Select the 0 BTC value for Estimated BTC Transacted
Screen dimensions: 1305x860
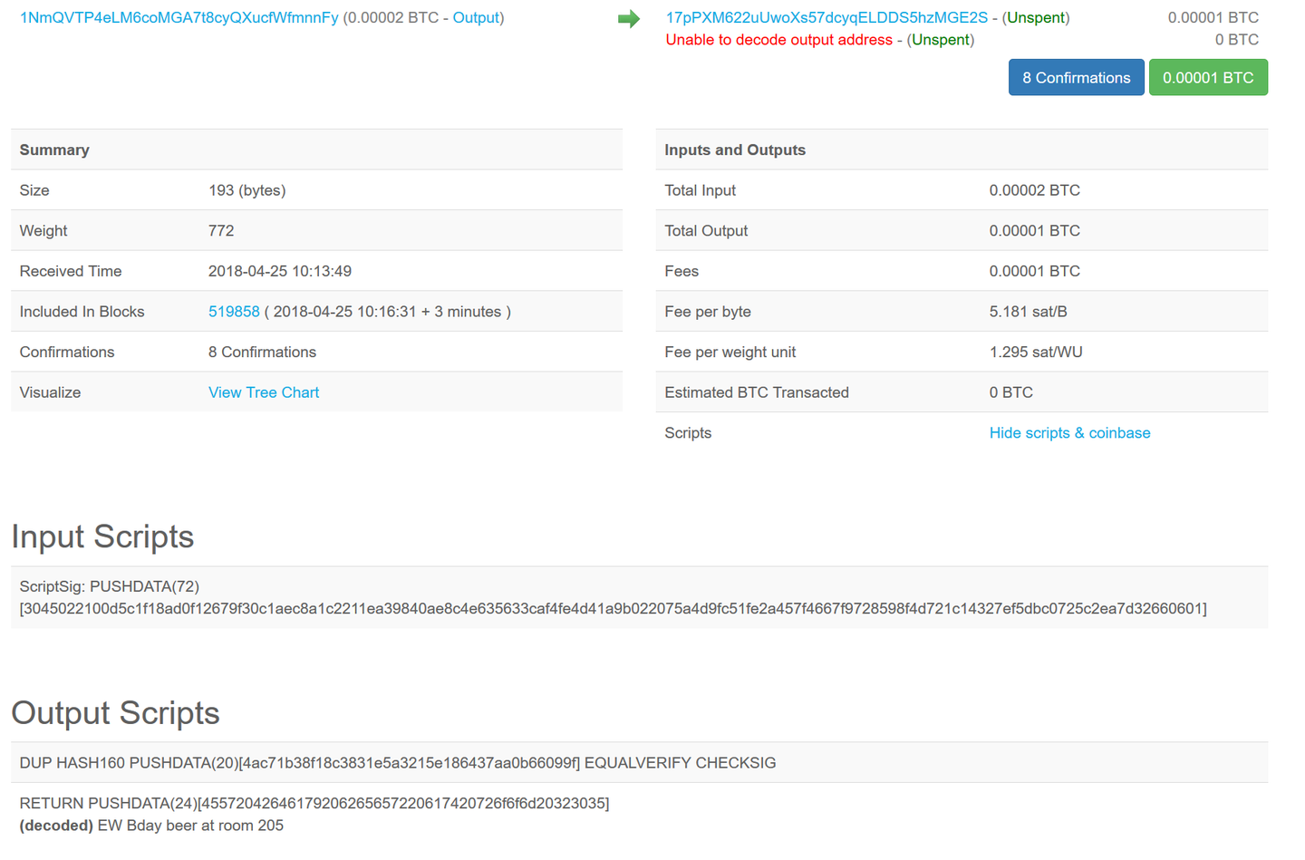[x=1011, y=392]
